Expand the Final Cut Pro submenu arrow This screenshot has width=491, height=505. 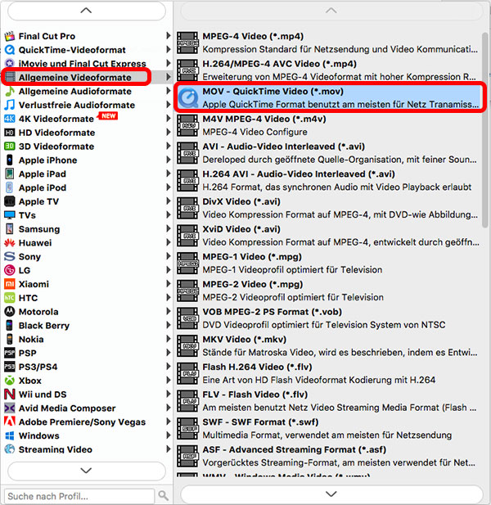point(168,36)
